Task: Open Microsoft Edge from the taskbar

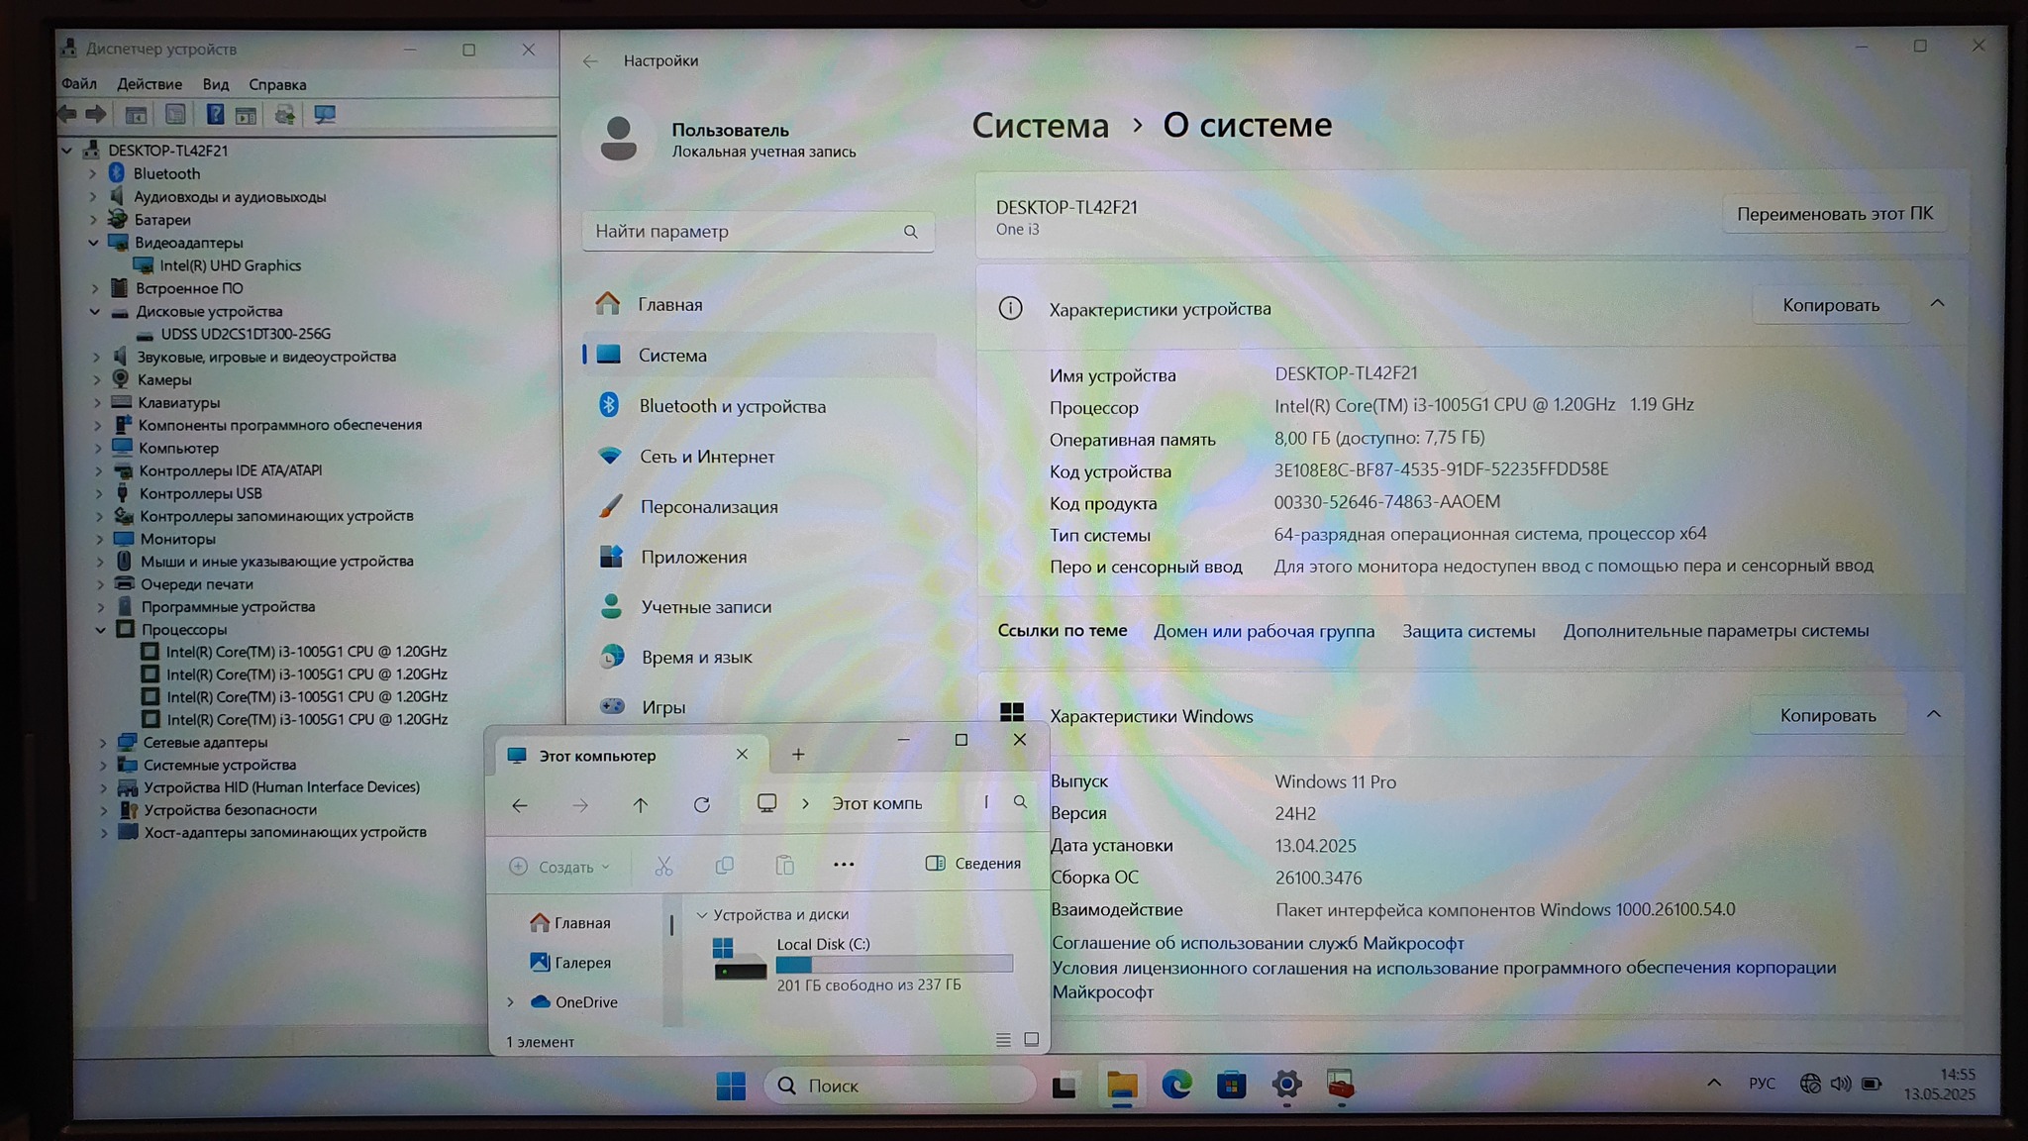Action: [1176, 1086]
